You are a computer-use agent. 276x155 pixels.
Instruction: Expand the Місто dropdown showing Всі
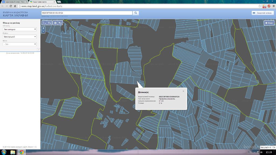coord(19,44)
